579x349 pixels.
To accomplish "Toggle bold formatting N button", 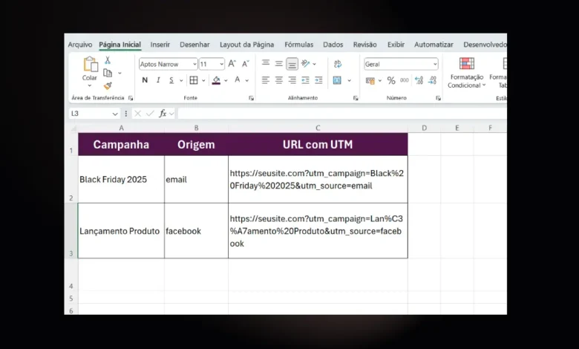I will (145, 80).
